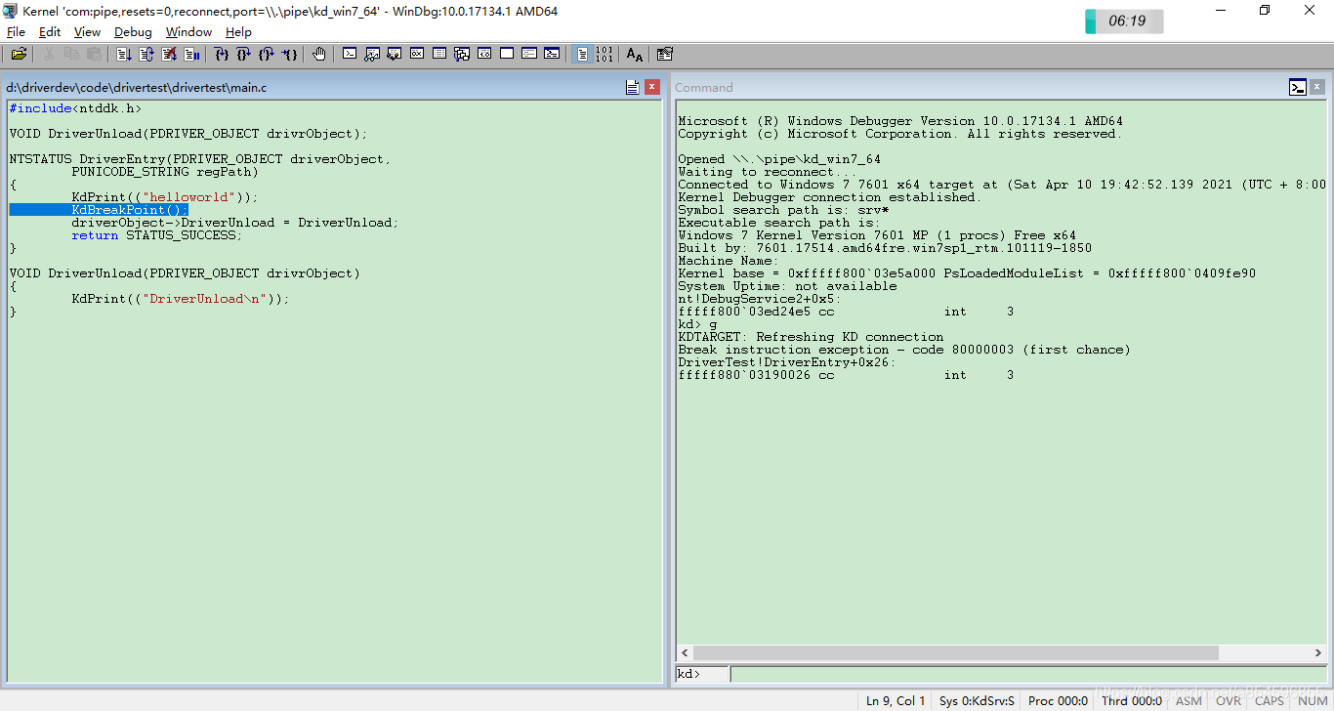Viewport: 1334px width, 711px height.
Task: Click the ASM status bar indicator
Action: click(1188, 701)
